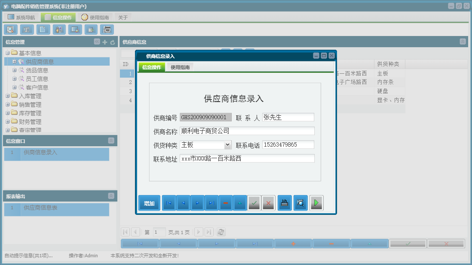The width and height of the screenshot is (472, 265).
Task: Click the 关于 menu item
Action: pyautogui.click(x=122, y=17)
